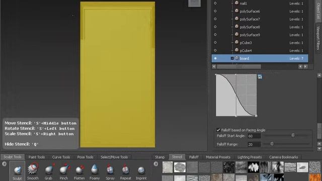Click the mesh icon next to board

[236, 58]
